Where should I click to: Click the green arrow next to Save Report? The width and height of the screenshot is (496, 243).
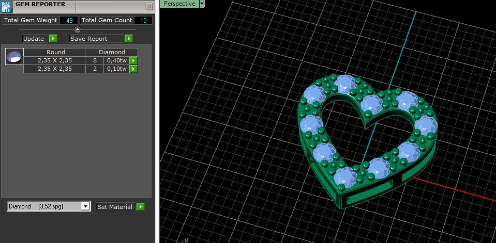[128, 39]
